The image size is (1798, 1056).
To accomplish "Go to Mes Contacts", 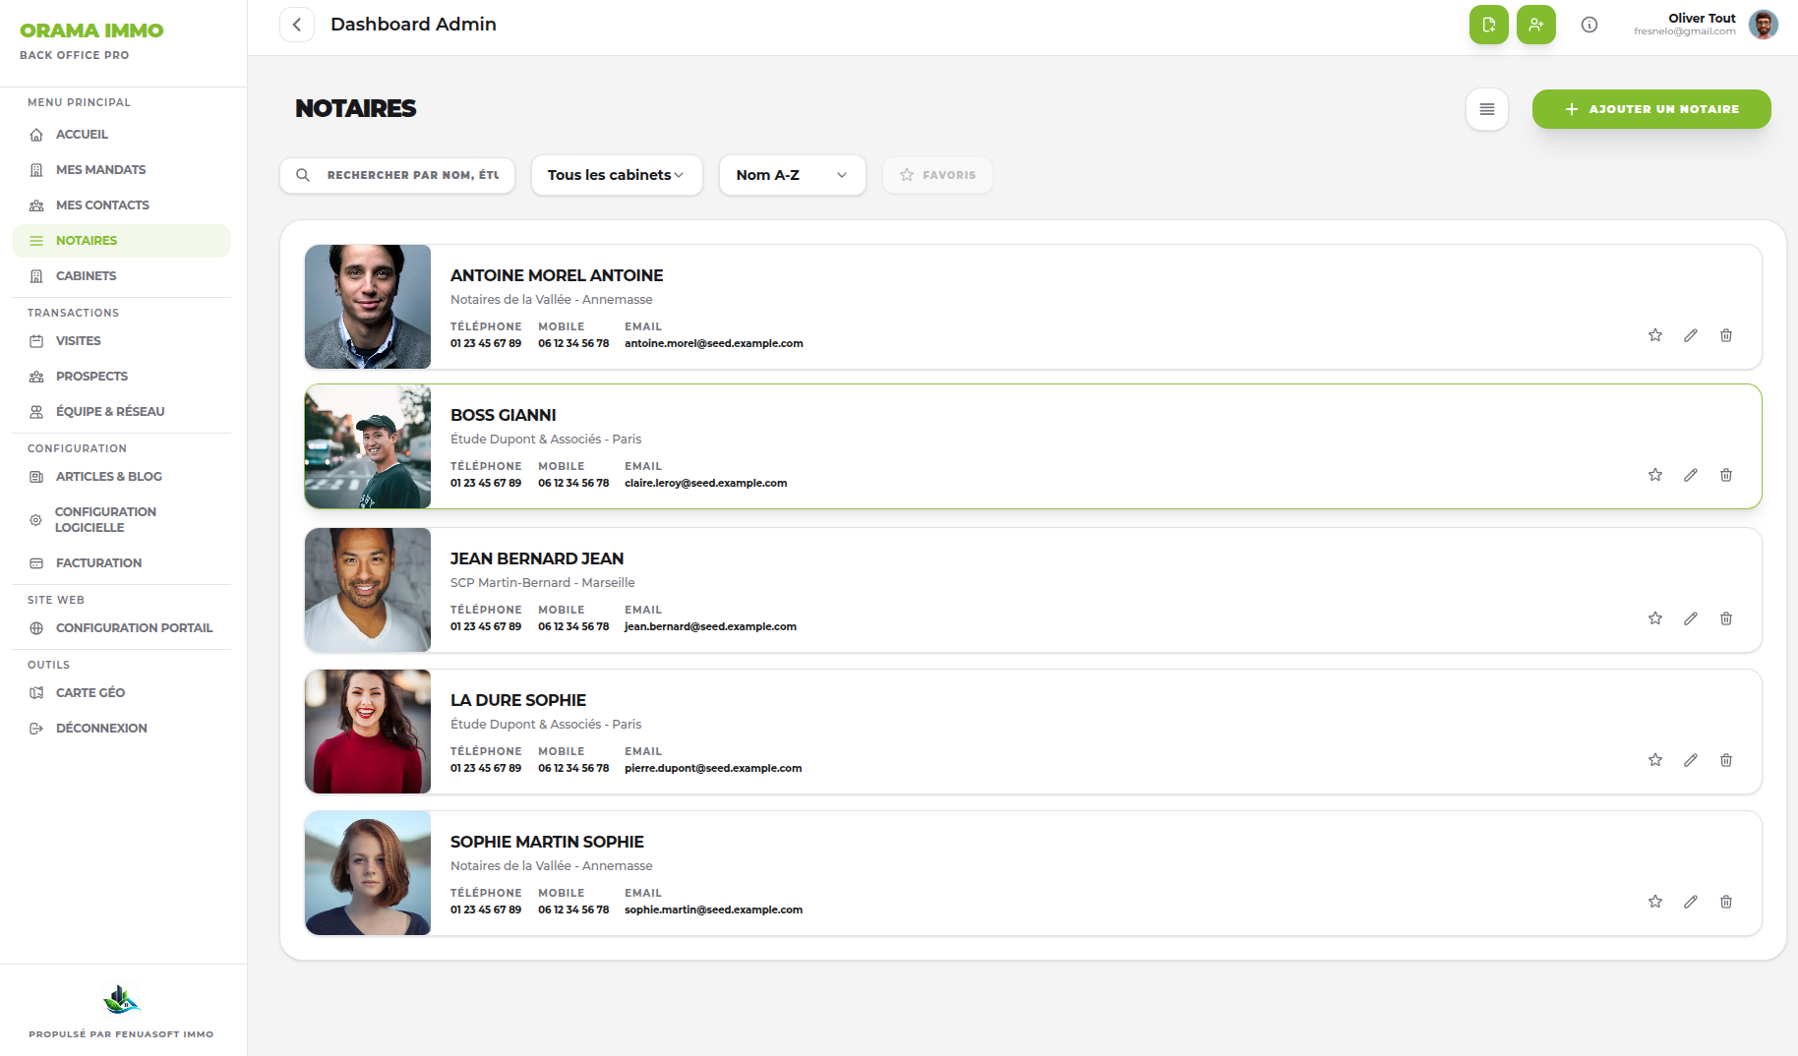I will [x=121, y=205].
